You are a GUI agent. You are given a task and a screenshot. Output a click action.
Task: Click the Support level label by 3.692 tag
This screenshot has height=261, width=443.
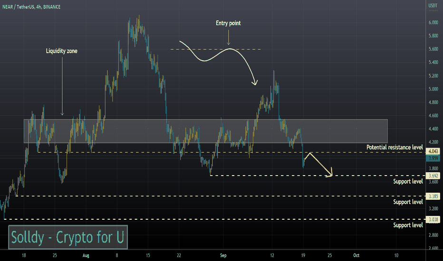(408, 181)
